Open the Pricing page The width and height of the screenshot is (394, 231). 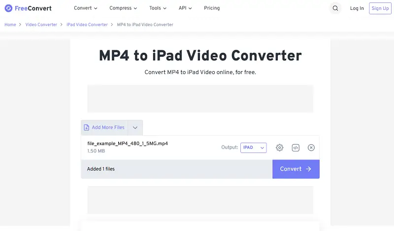(212, 8)
